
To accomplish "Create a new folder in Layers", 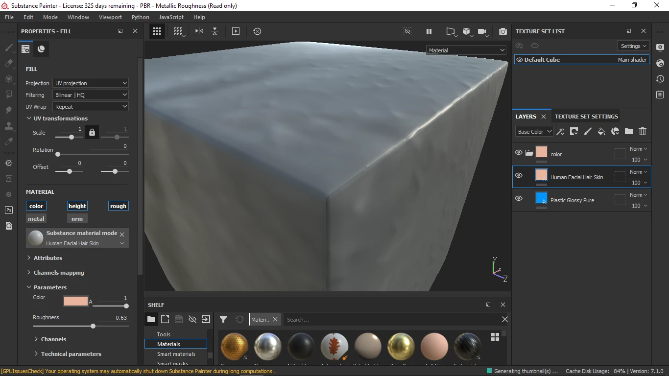I will (x=629, y=131).
